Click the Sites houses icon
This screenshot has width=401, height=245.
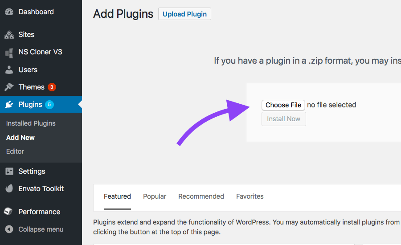tap(9, 35)
